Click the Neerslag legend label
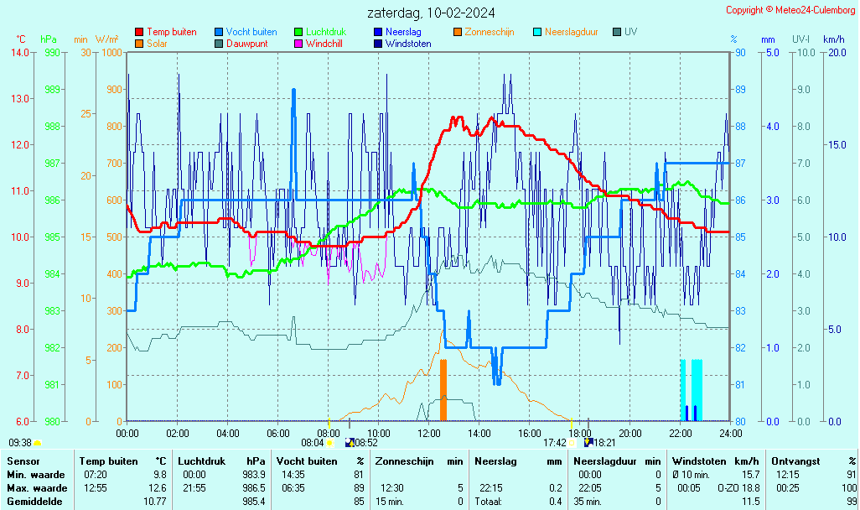Screen dimensions: 860x510 pyautogui.click(x=403, y=32)
